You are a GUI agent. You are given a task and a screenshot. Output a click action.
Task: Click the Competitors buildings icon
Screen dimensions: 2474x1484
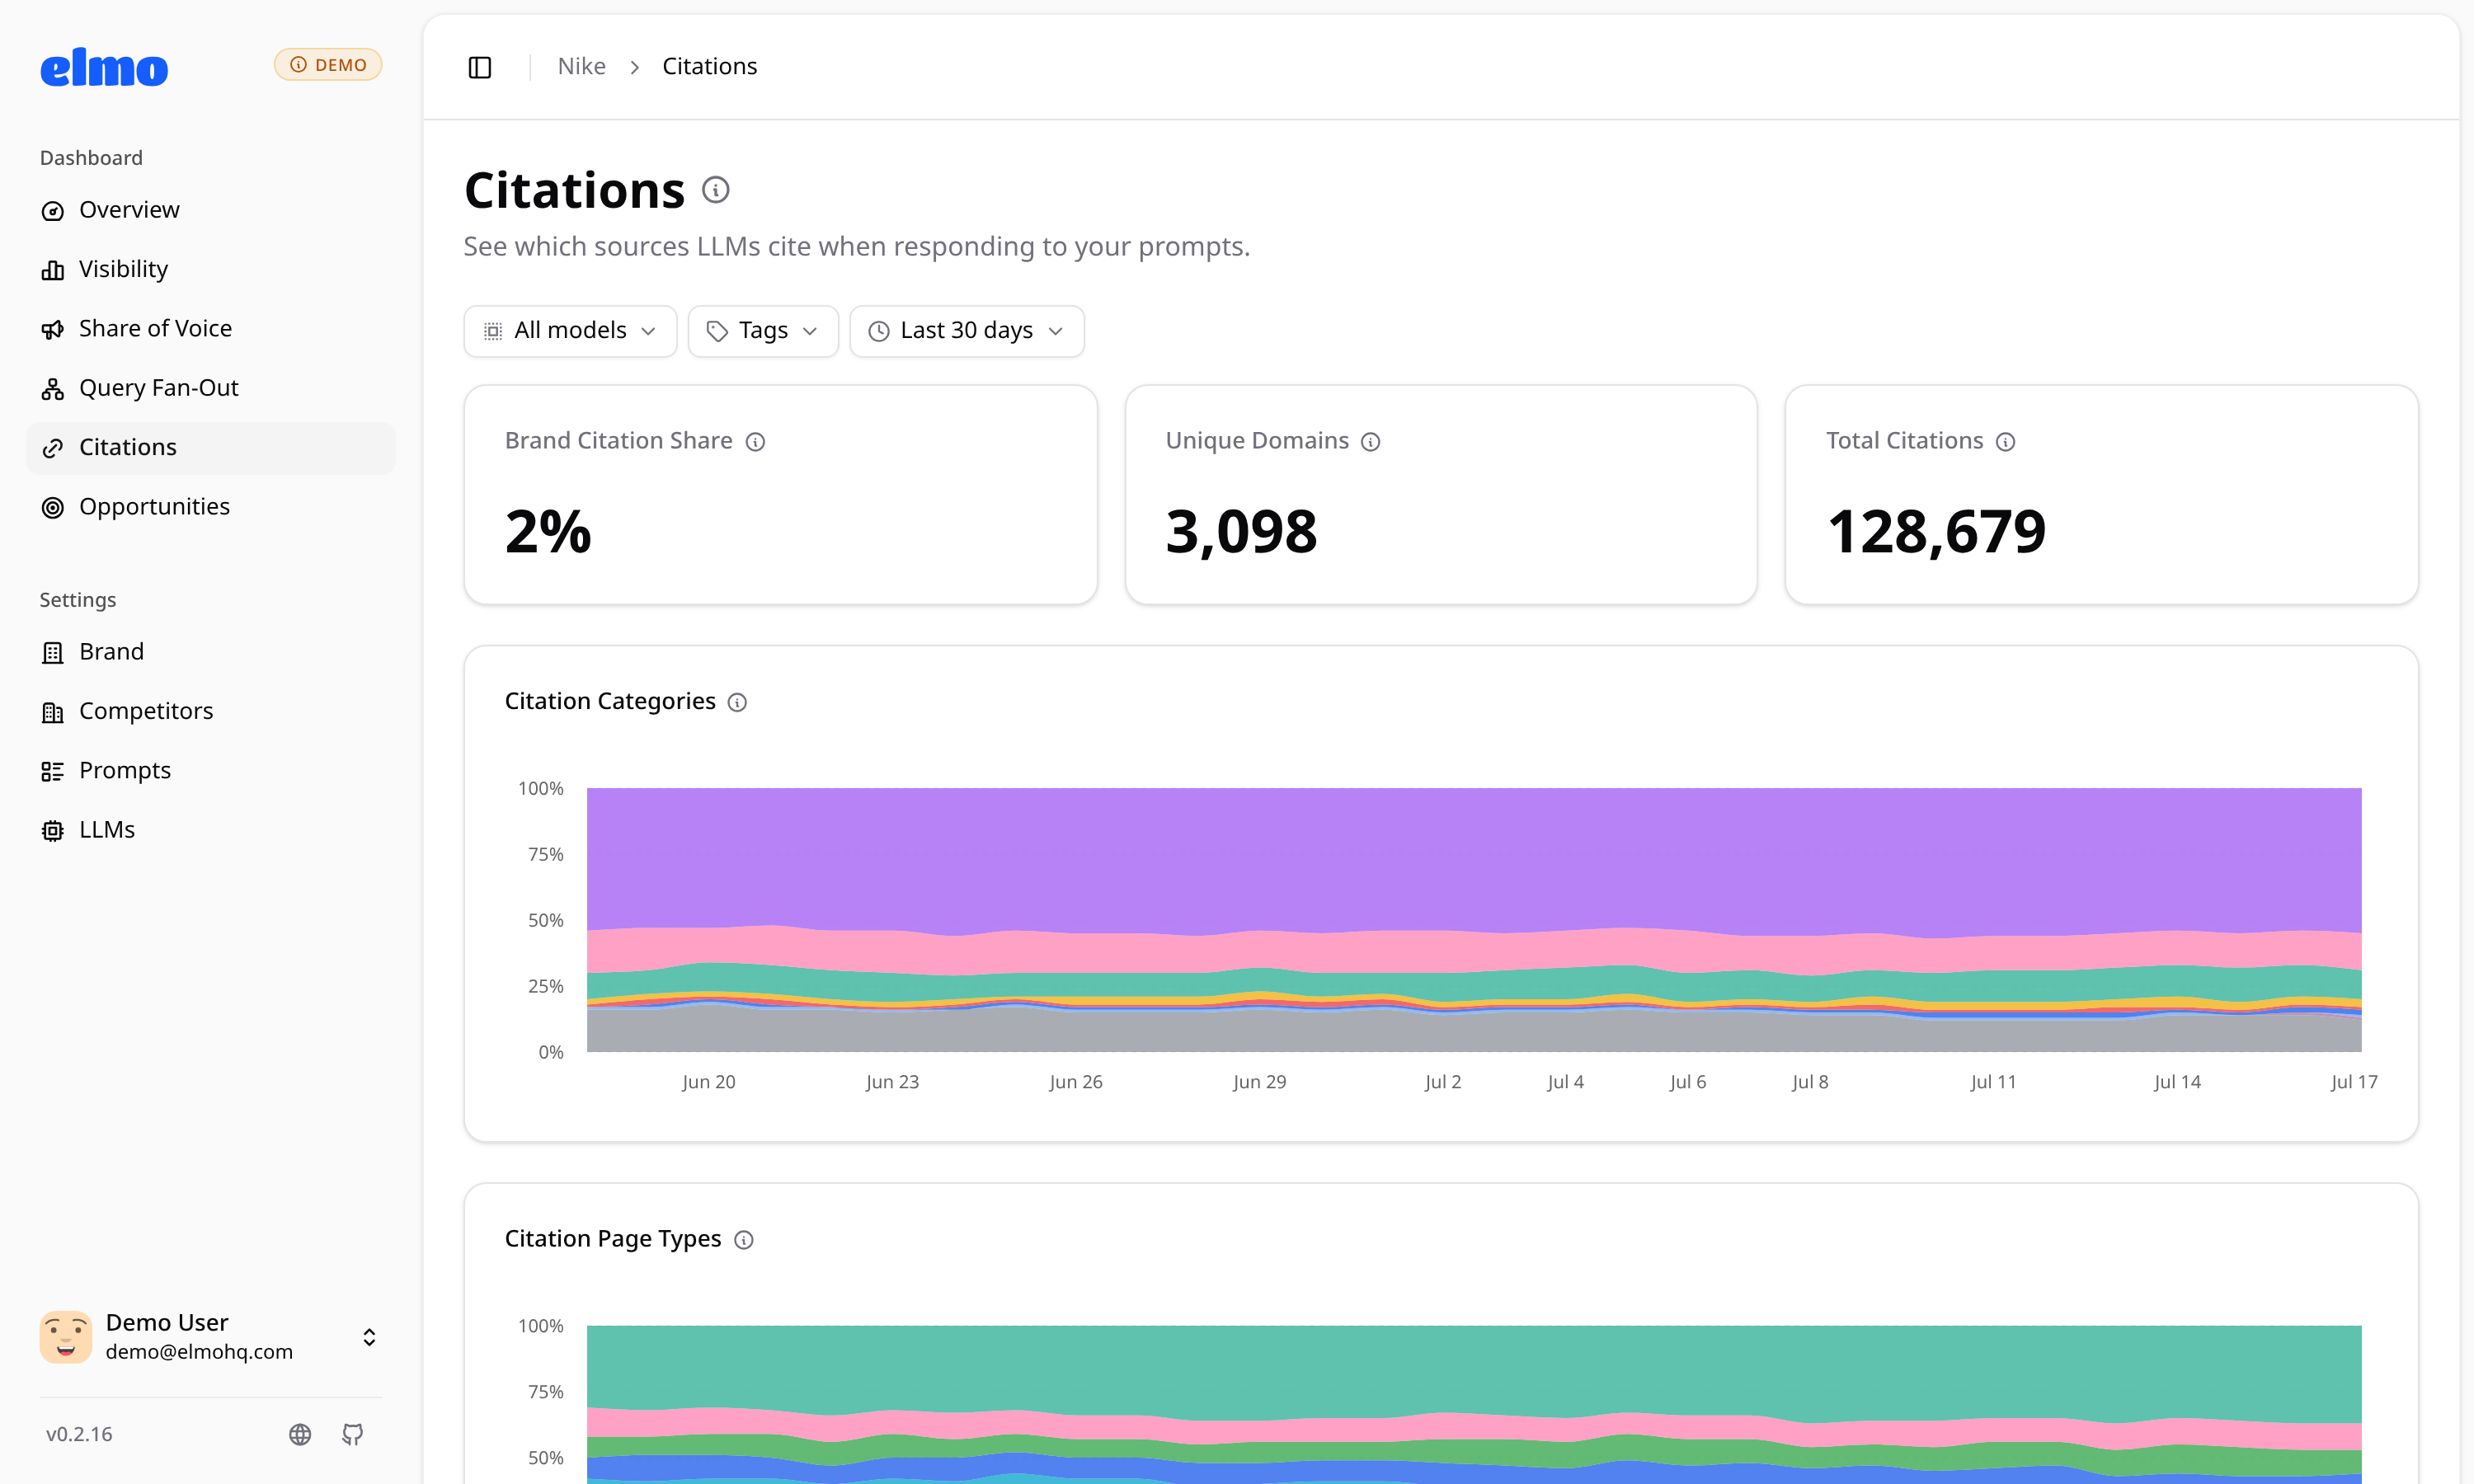tap(53, 712)
